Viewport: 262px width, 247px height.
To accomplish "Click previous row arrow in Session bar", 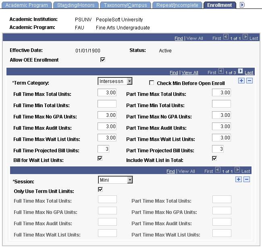I will coord(218,170).
